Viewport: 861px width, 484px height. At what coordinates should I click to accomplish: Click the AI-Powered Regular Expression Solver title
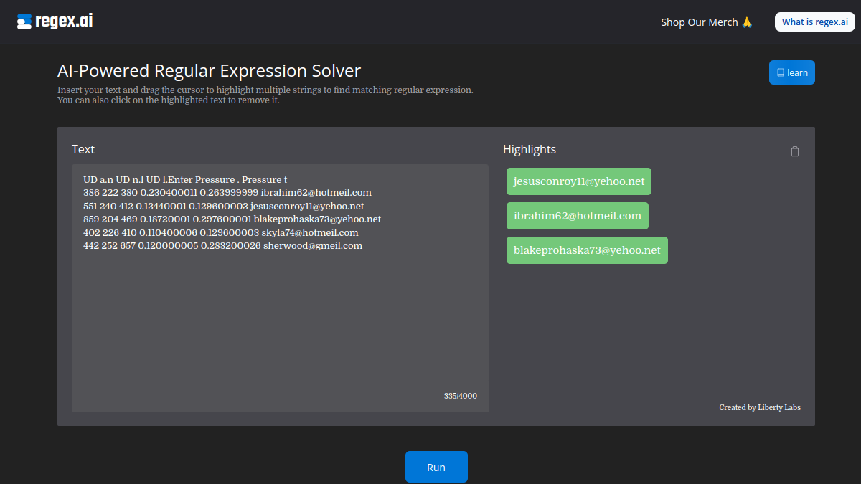[209, 70]
